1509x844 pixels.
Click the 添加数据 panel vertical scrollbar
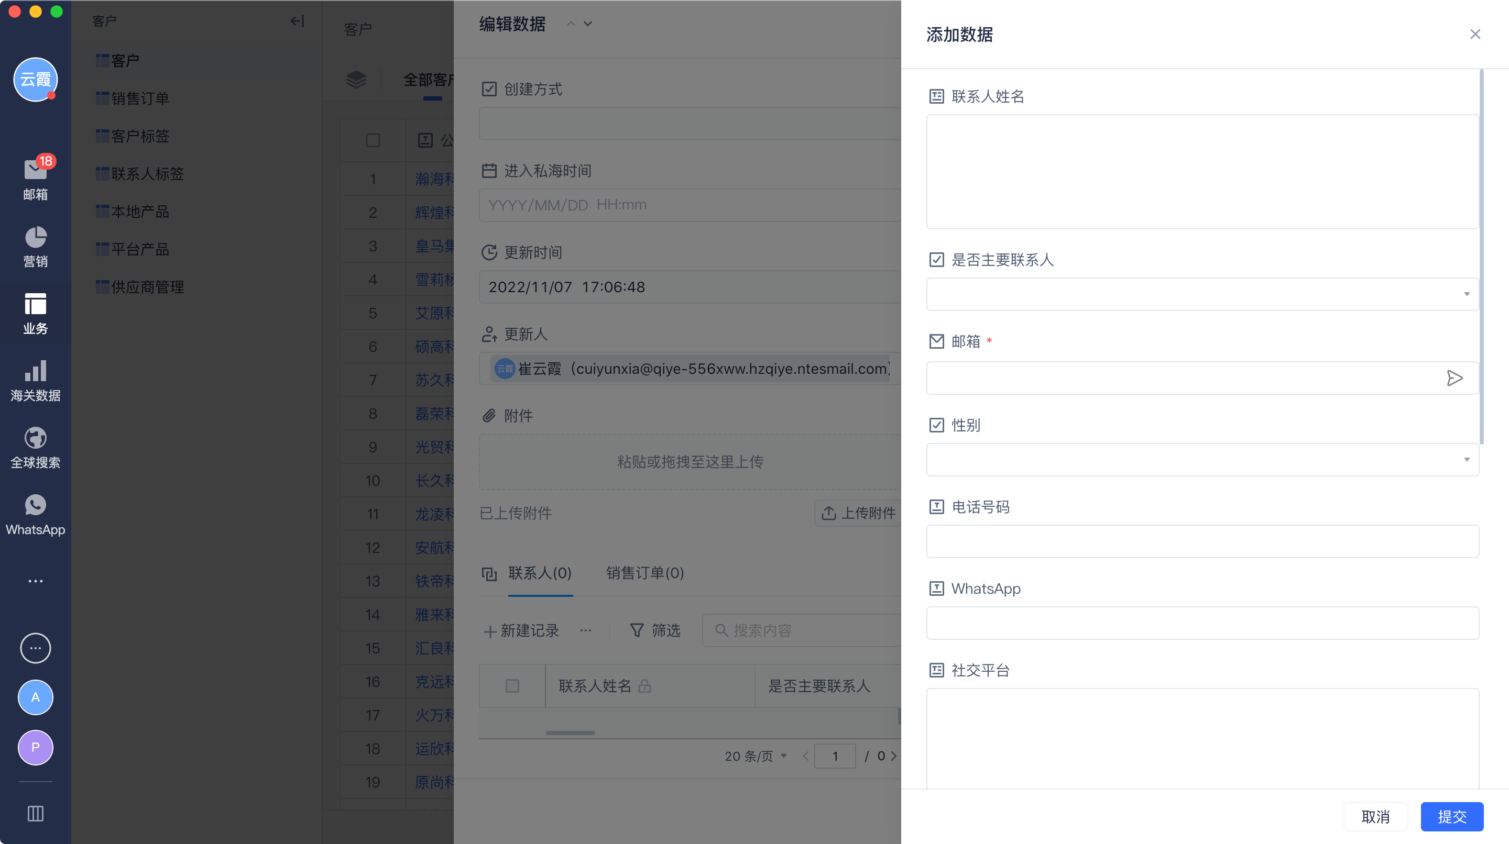[1481, 258]
